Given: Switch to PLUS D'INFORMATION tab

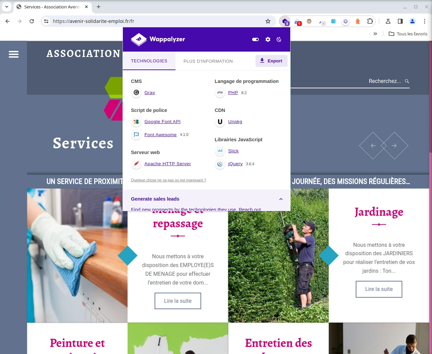Looking at the screenshot, I should click(x=208, y=61).
